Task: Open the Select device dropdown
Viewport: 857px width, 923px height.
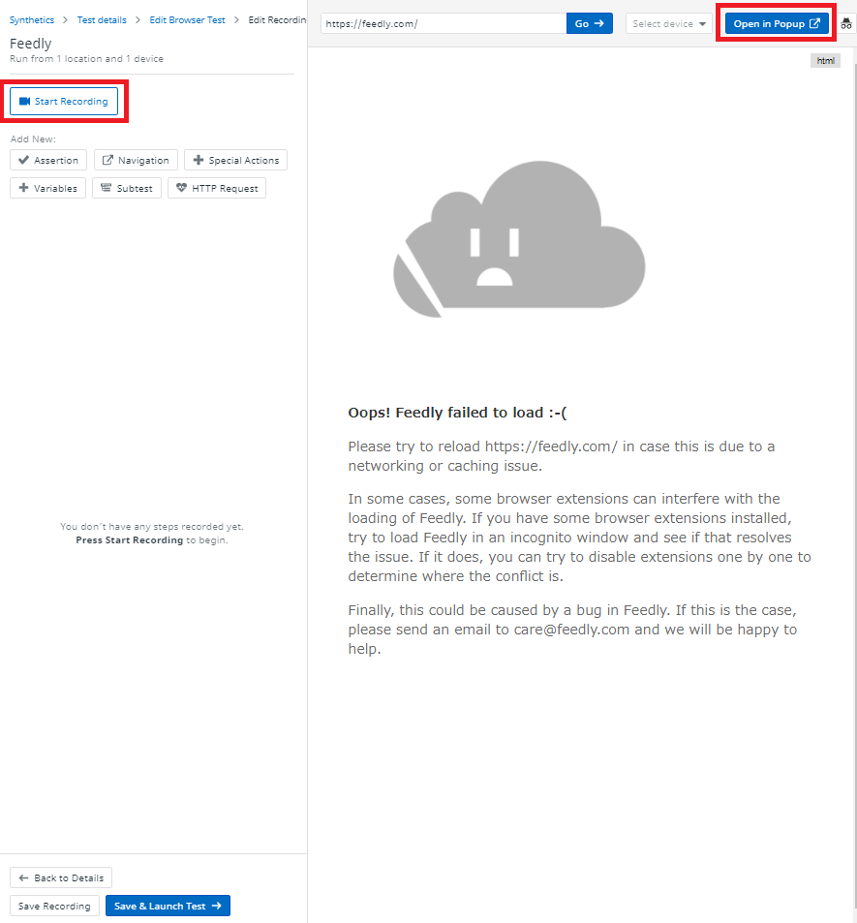Action: pos(668,23)
